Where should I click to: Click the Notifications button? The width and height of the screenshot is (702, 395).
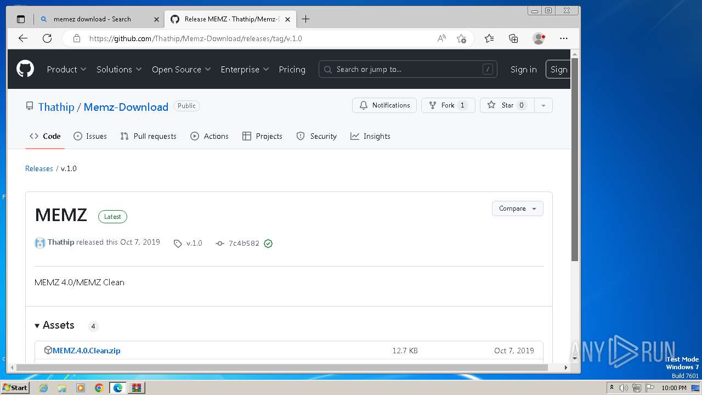point(384,105)
